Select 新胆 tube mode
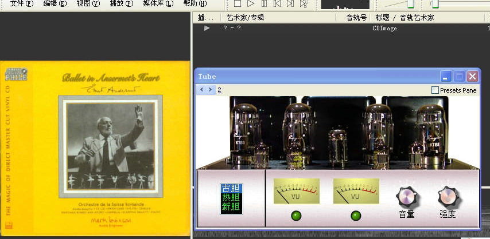Image resolution: width=490 pixels, height=239 pixels. click(x=231, y=206)
